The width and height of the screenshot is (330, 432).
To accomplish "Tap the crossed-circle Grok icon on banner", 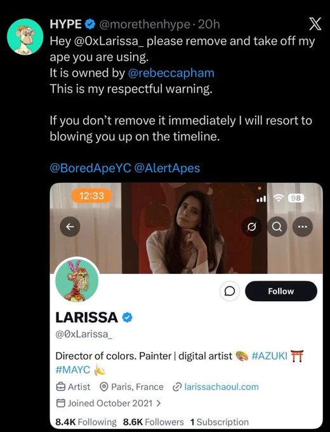I will 251,227.
